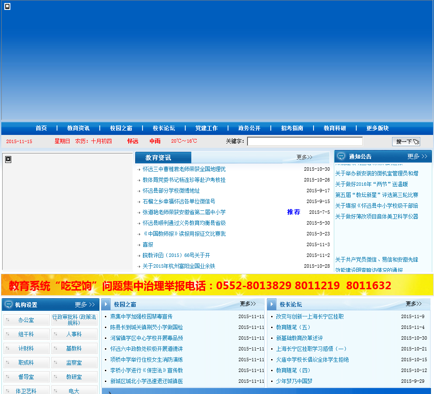Open 教育科研 in the navigation bar
Image resolution: width=434 pixels, height=394 pixels.
(335, 128)
